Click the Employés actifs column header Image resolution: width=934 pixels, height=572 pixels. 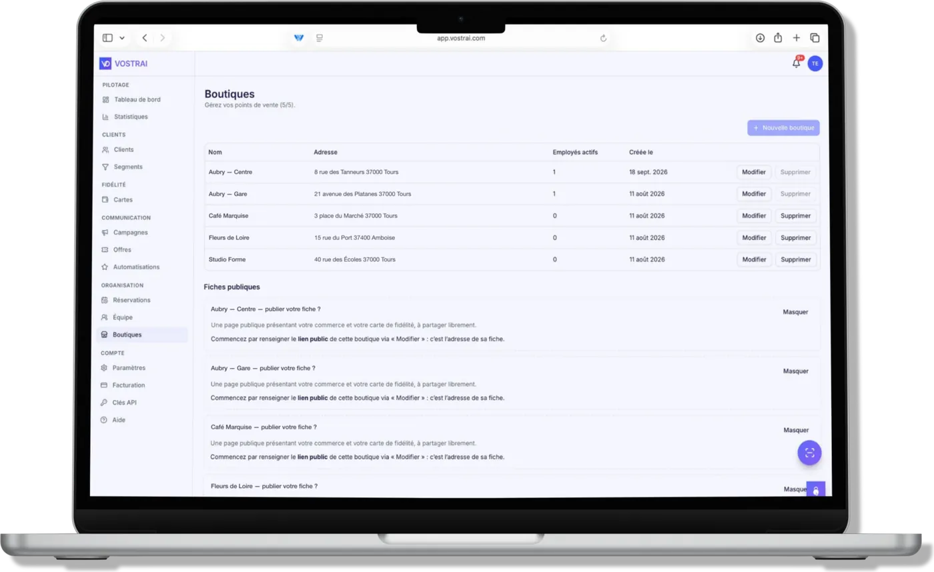pyautogui.click(x=575, y=153)
